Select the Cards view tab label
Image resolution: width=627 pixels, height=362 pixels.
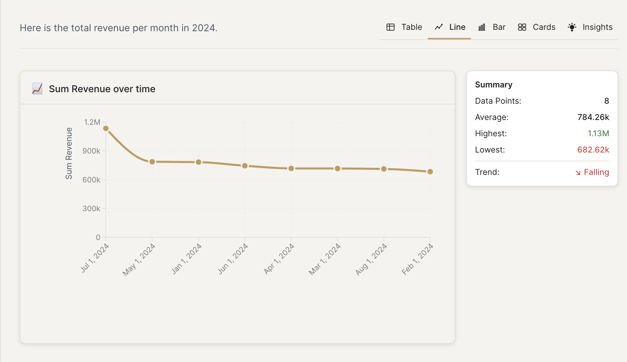544,27
